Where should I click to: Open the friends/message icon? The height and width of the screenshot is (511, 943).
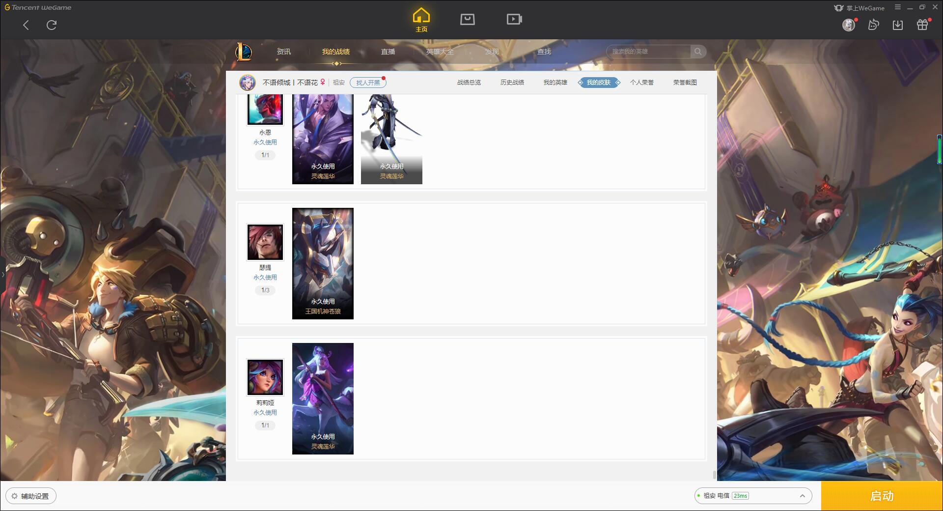pos(873,25)
